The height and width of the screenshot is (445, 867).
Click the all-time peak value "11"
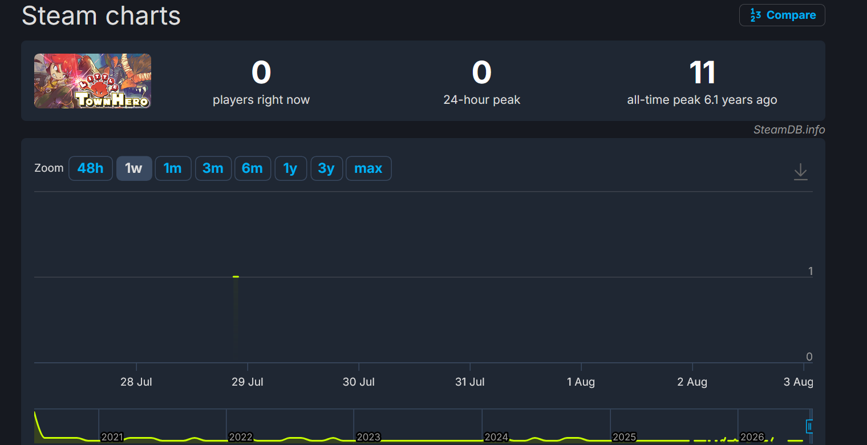coord(702,72)
